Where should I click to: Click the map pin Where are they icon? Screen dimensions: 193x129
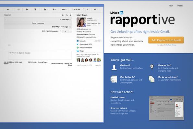(152, 67)
